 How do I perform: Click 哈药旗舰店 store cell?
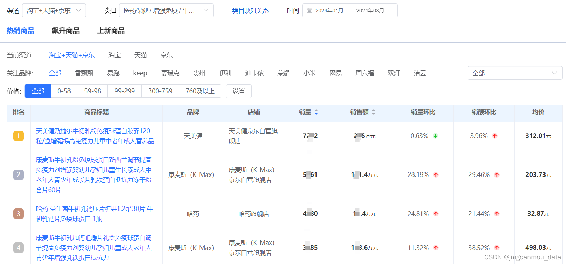(x=254, y=214)
